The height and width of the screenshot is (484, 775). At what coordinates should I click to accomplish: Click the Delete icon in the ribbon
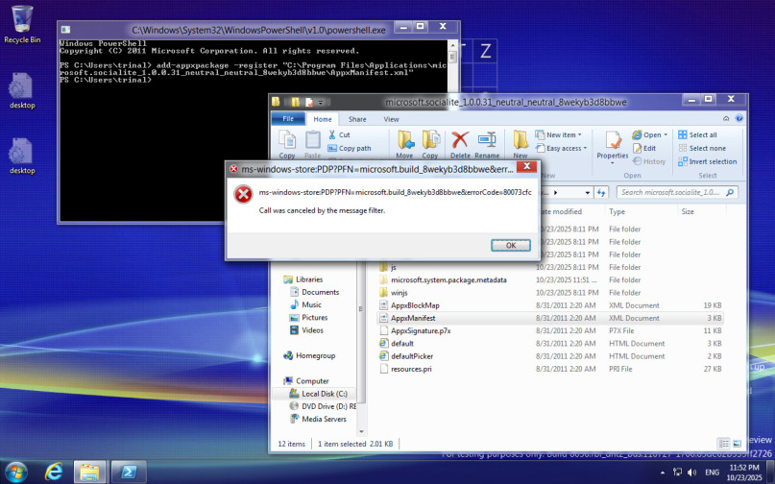click(x=460, y=144)
